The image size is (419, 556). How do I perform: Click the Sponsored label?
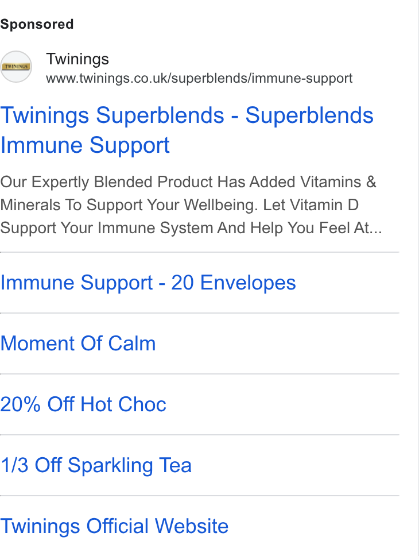click(x=37, y=25)
